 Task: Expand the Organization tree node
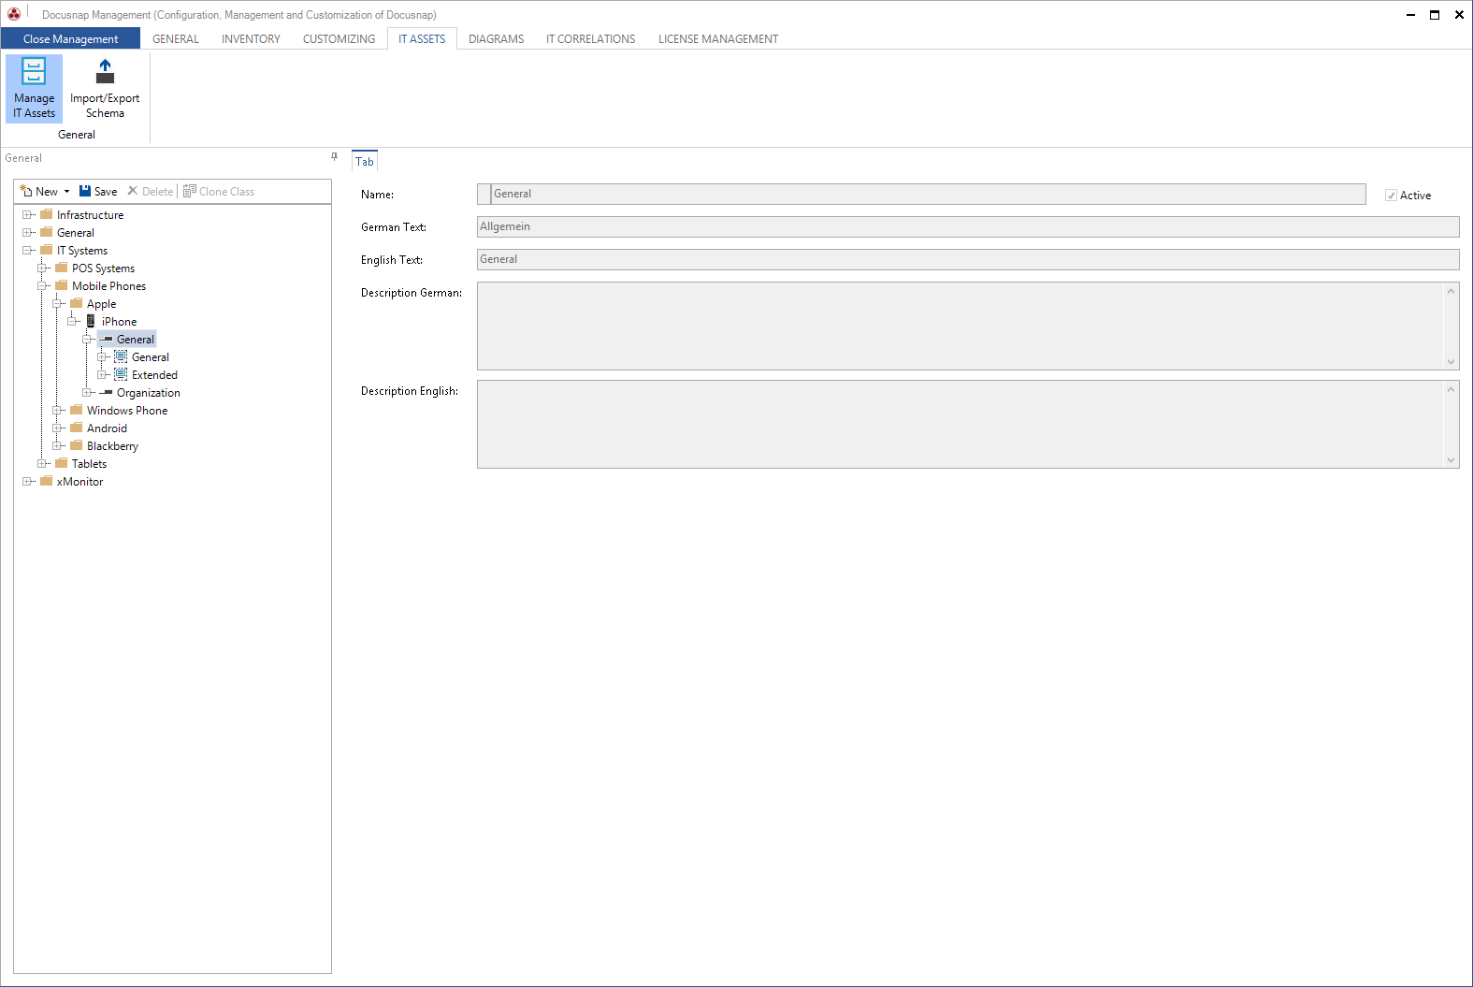tap(87, 392)
